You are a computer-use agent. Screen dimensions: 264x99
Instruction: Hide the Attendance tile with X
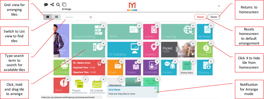pyautogui.click(x=121, y=79)
